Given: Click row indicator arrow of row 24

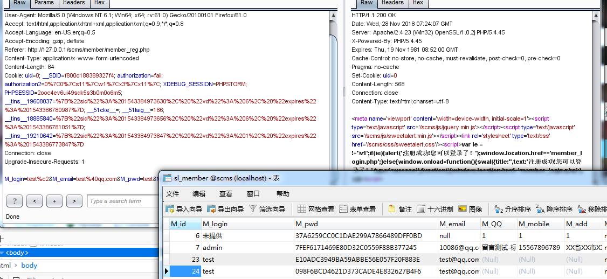Looking at the screenshot, I should click(166, 271).
